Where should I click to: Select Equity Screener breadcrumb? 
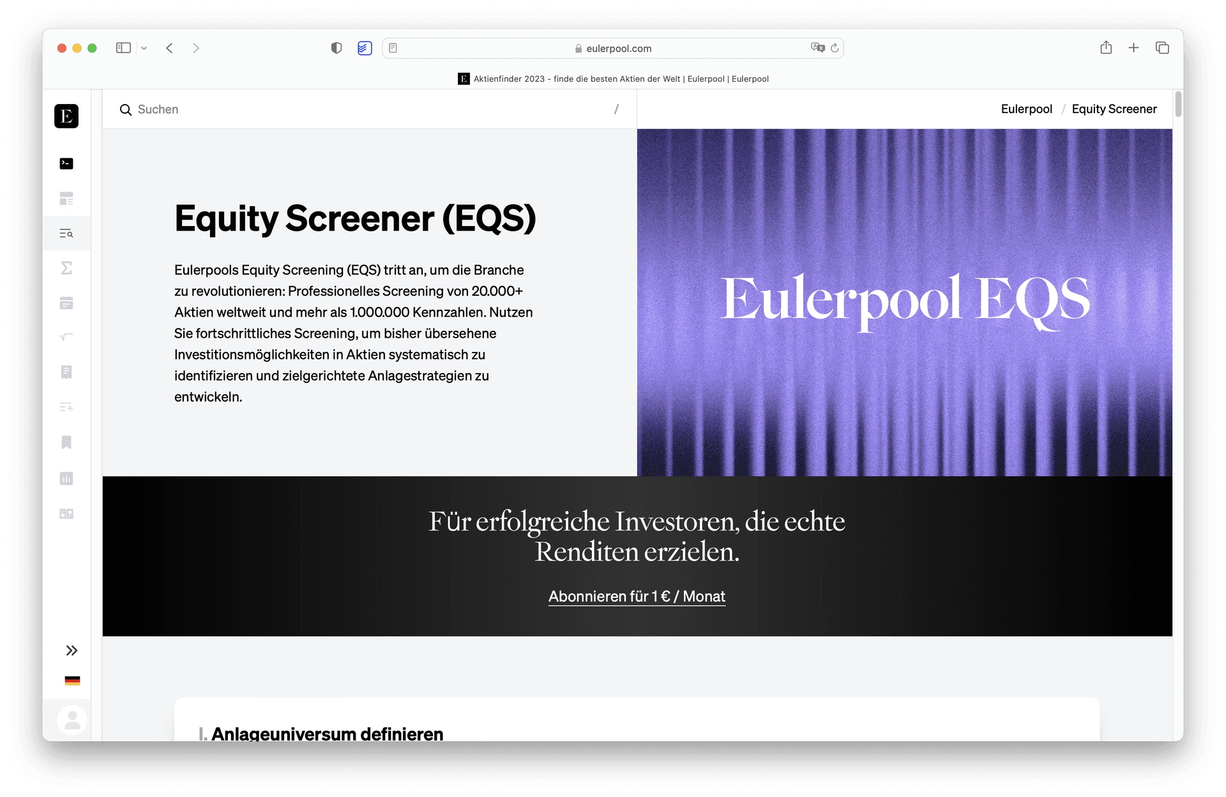pyautogui.click(x=1114, y=109)
